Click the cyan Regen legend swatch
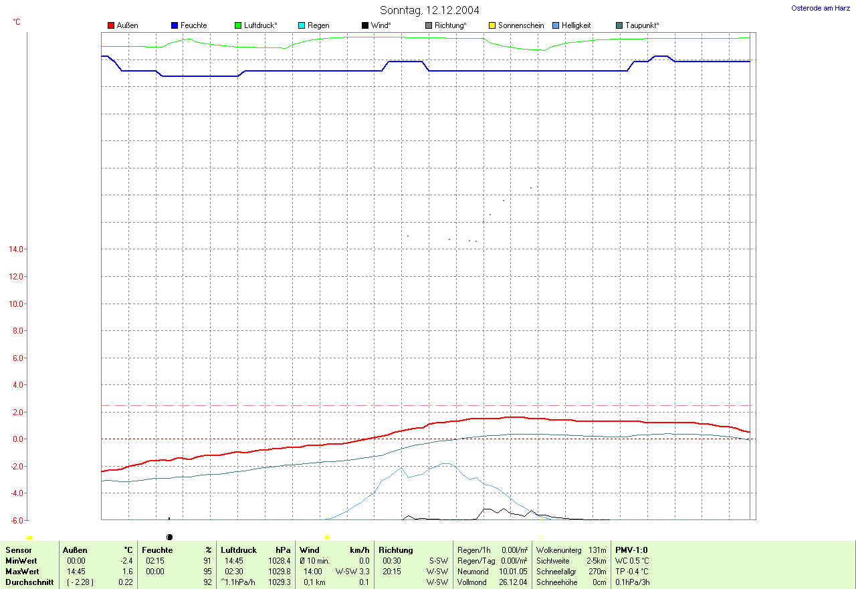The width and height of the screenshot is (856, 589). click(302, 25)
